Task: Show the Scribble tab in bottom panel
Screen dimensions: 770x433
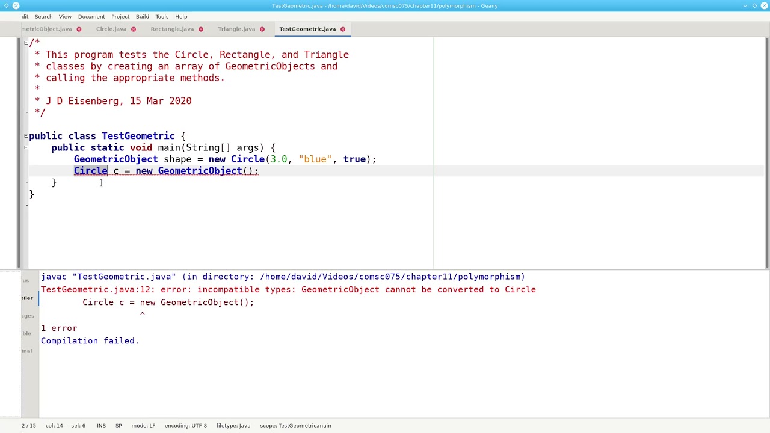Action: point(26,333)
